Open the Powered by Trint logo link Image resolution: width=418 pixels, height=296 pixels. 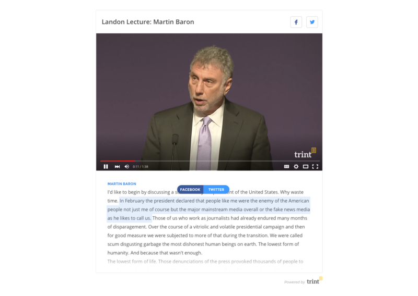pyautogui.click(x=304, y=281)
